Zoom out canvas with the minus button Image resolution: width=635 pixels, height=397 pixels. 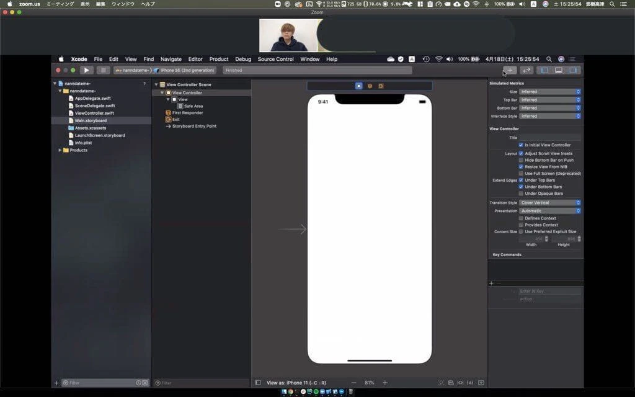pos(354,382)
